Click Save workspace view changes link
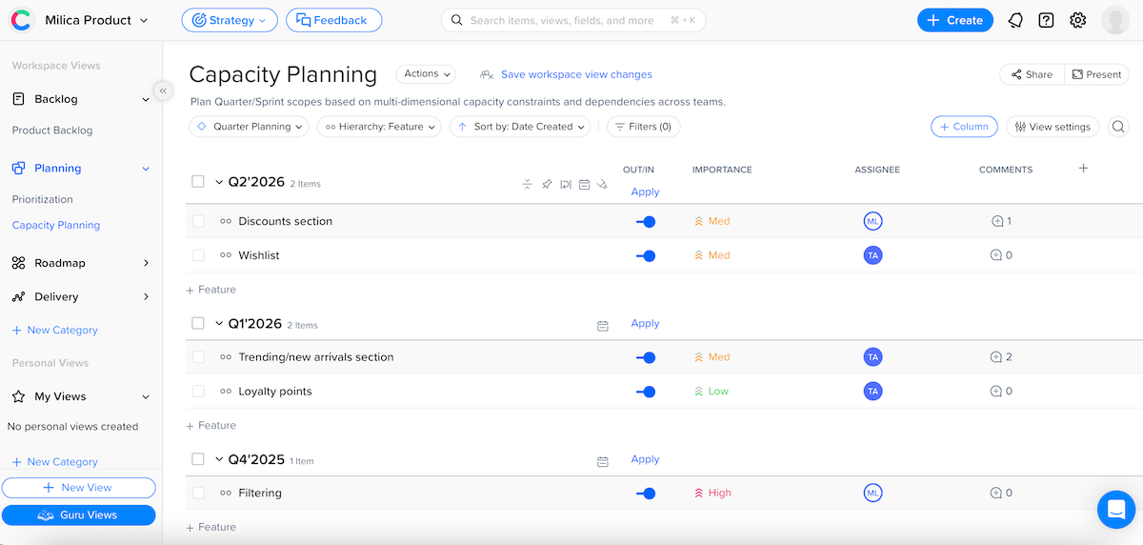 tap(576, 74)
